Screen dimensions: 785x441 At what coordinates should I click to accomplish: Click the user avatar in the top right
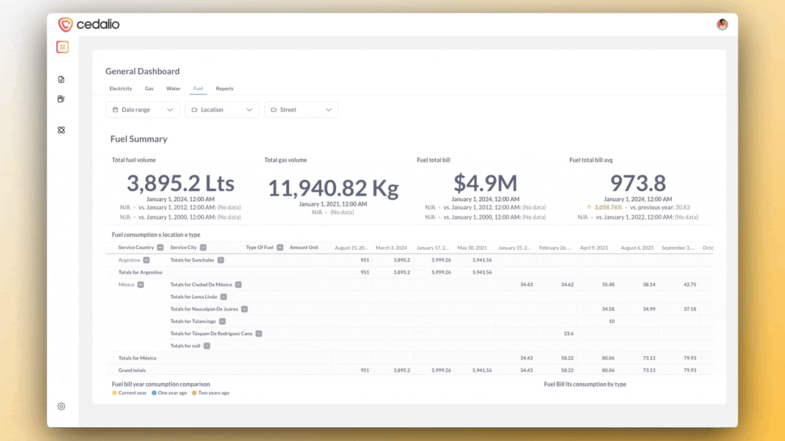(x=722, y=24)
